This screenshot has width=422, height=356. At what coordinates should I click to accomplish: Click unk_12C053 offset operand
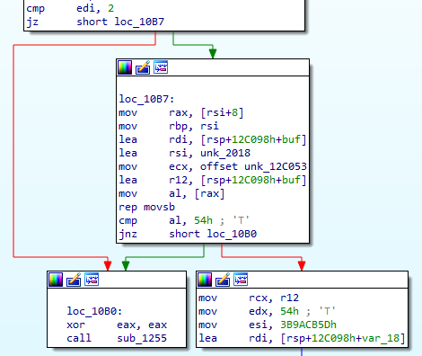point(276,166)
